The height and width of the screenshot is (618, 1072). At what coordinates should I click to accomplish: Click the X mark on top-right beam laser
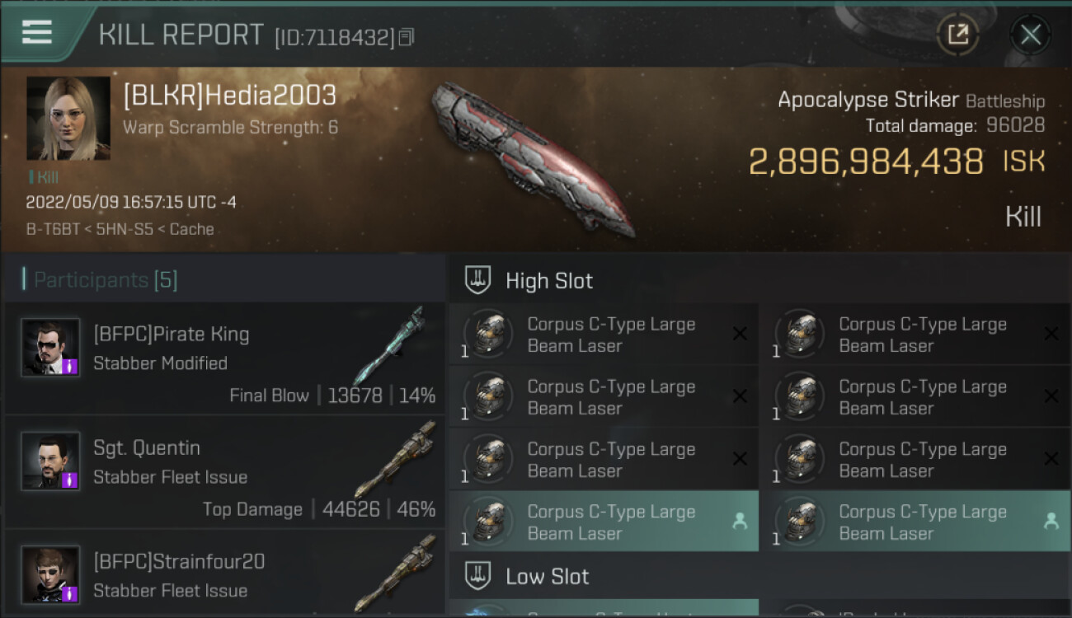coord(1051,334)
